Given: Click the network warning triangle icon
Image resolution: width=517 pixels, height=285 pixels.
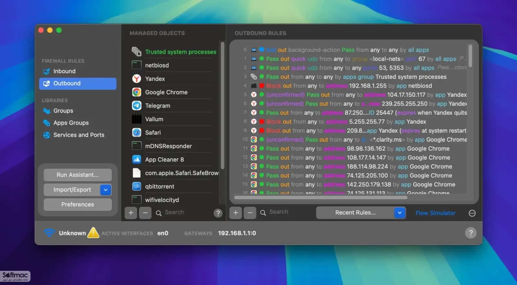Looking at the screenshot, I should tap(93, 232).
